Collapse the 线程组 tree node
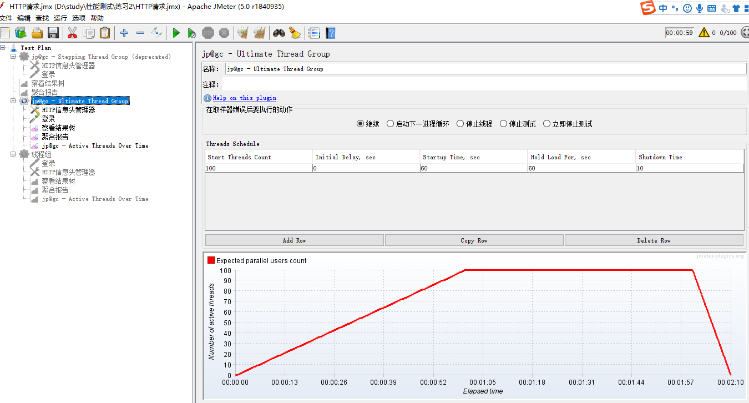The width and height of the screenshot is (749, 403). pos(13,154)
